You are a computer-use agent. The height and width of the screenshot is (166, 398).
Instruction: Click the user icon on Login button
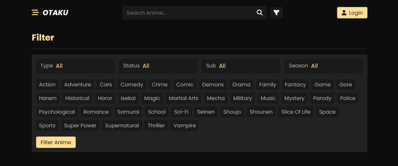(x=344, y=13)
